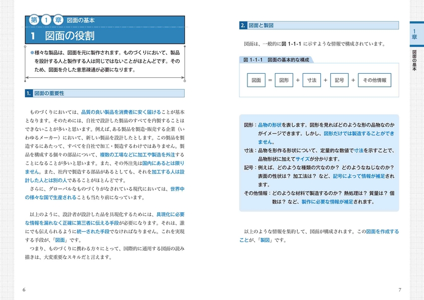This screenshot has width=424, height=300.
Task: Click the vertical '図面の基本' side label
Action: 414,60
